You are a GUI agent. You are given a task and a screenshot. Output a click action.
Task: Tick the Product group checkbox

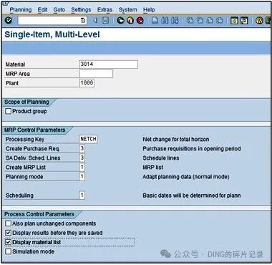9,111
